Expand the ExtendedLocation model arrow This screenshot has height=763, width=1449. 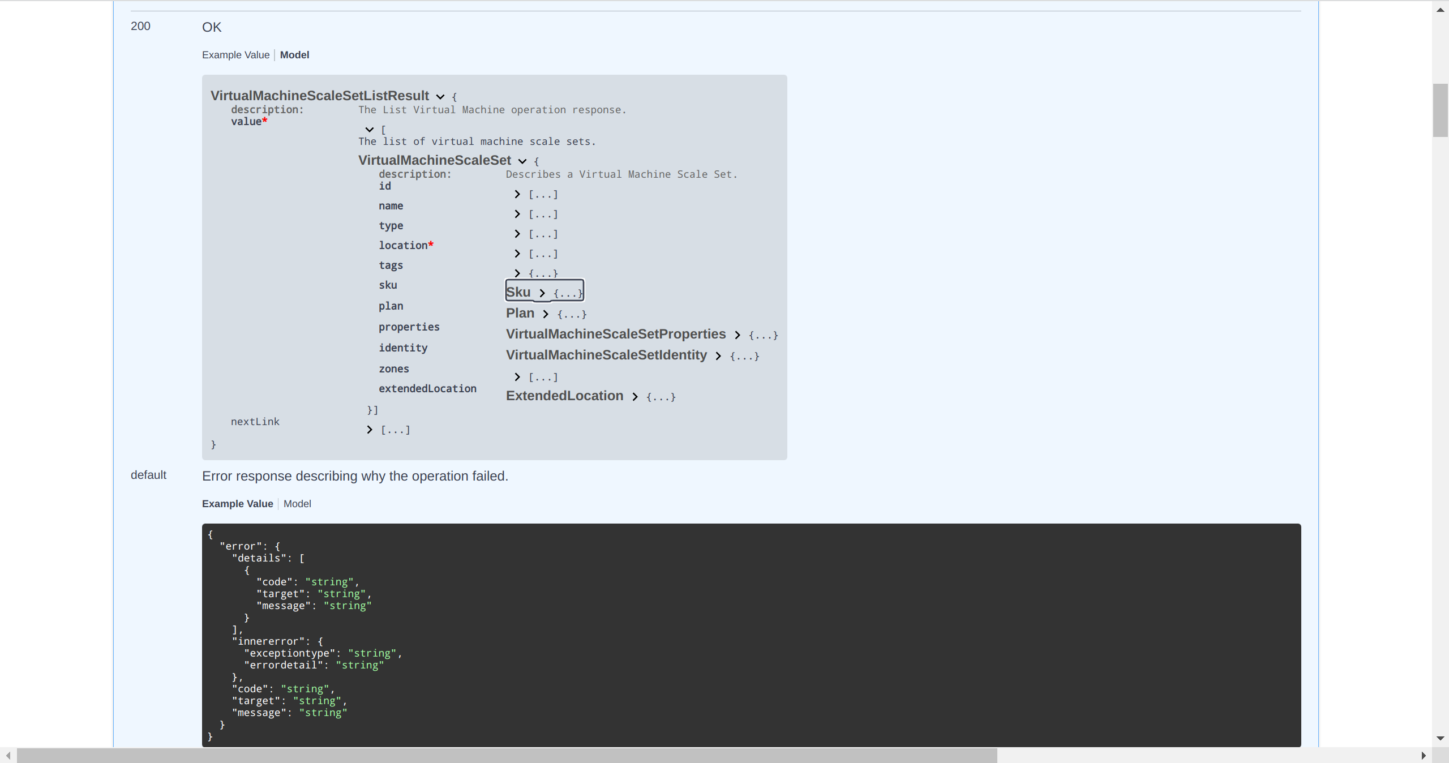click(635, 397)
